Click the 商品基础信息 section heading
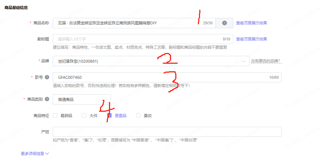The width and height of the screenshot is (323, 164). coord(16,8)
